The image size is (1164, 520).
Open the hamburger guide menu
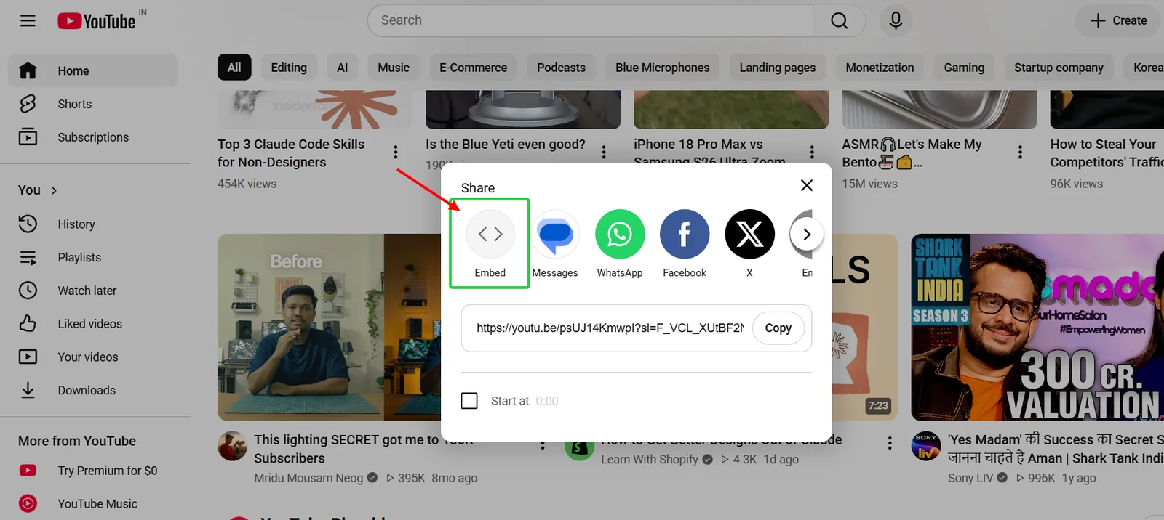point(28,20)
